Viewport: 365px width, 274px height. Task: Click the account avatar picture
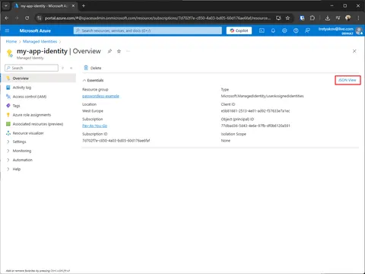tap(359, 30)
